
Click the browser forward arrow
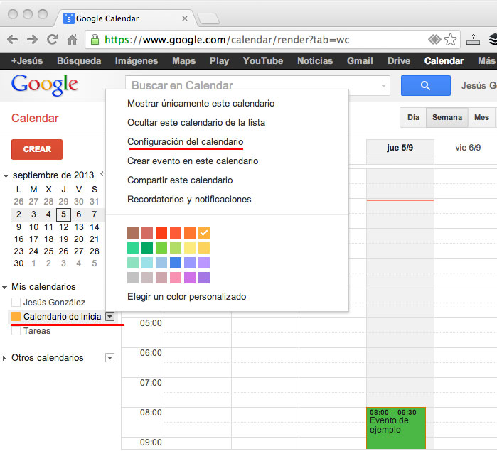[x=32, y=40]
